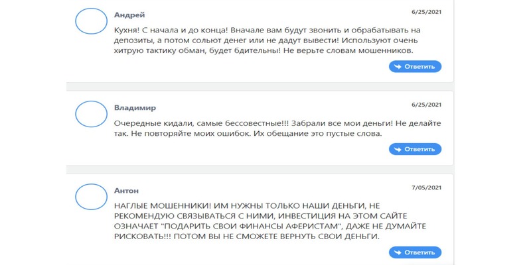The image size is (531, 265).
Task: Click the 7/05/2021 date on Антон's comment
Action: pyautogui.click(x=426, y=188)
